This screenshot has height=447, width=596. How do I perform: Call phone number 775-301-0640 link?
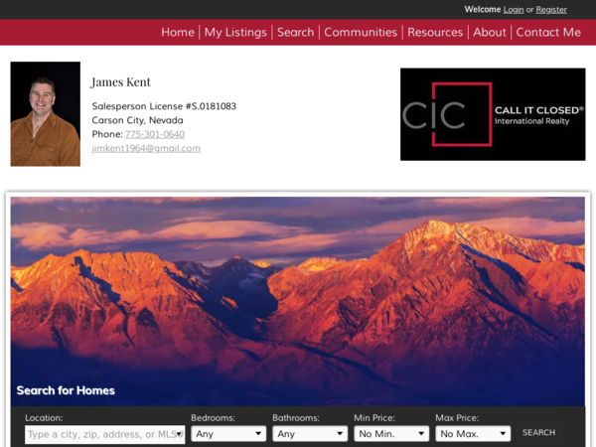point(155,134)
